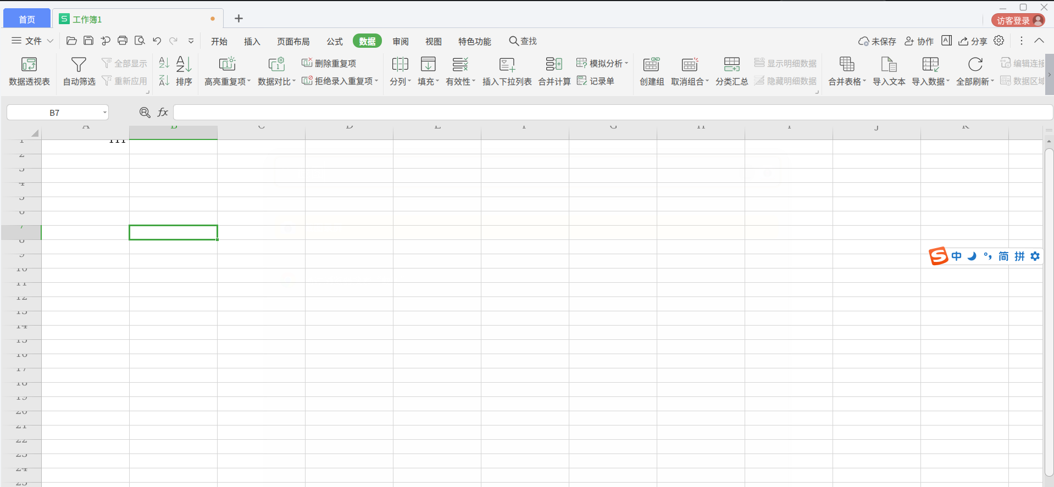Expand the 有效性 validation dropdown
This screenshot has width=1054, height=487.
click(x=474, y=81)
